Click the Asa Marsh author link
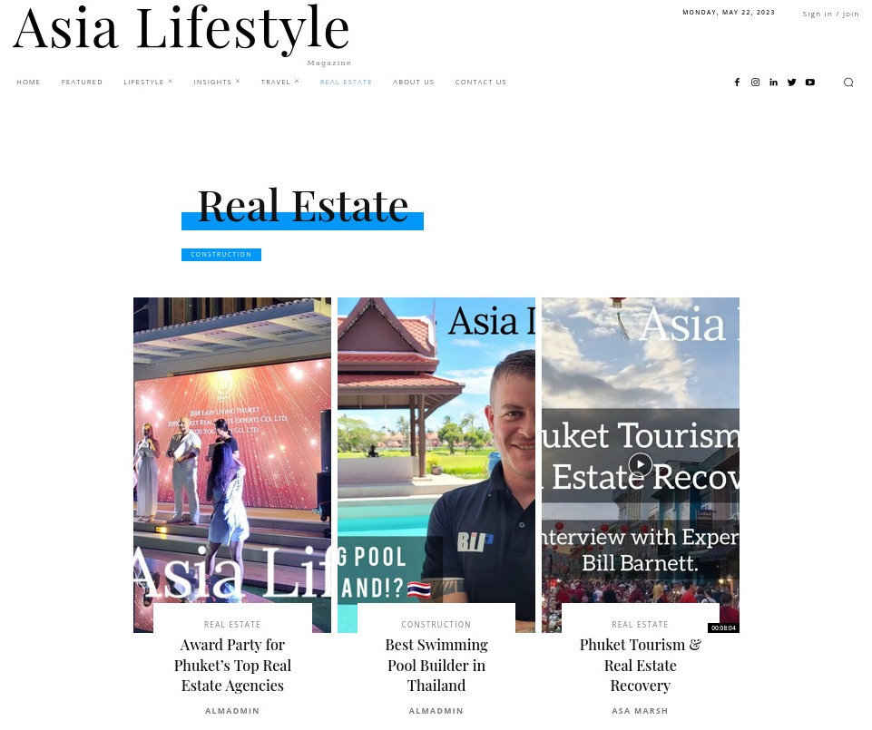Viewport: 872px width, 730px height. click(x=640, y=711)
